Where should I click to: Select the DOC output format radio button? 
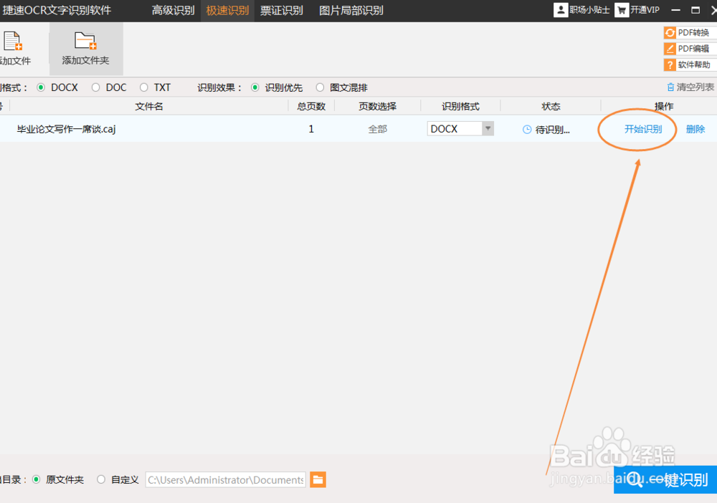click(x=94, y=87)
